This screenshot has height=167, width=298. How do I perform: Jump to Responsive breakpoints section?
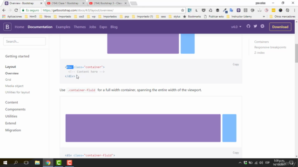pos(270,47)
